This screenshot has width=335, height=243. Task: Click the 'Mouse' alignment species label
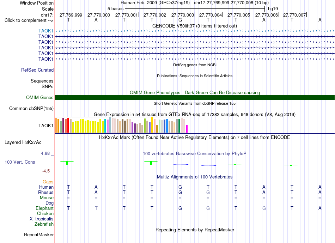click(47, 198)
